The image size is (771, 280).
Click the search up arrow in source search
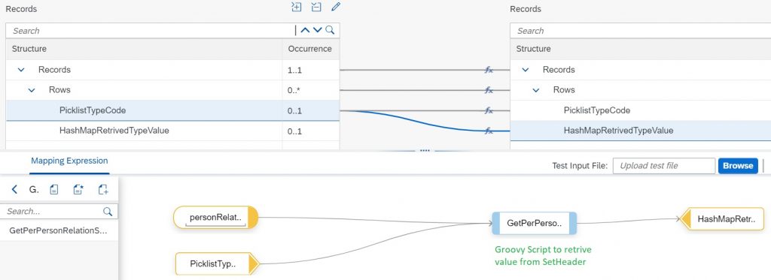pyautogui.click(x=305, y=31)
